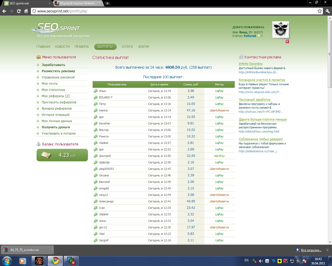Open Управление рекламой link
The width and height of the screenshot is (332, 266).
(58, 77)
